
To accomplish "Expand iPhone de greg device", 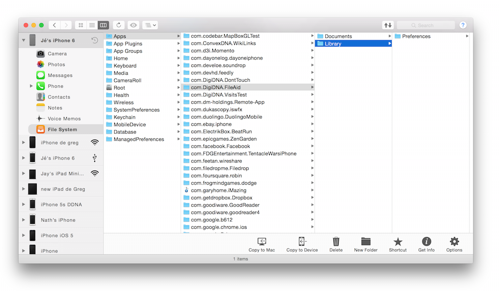I will 24,143.
